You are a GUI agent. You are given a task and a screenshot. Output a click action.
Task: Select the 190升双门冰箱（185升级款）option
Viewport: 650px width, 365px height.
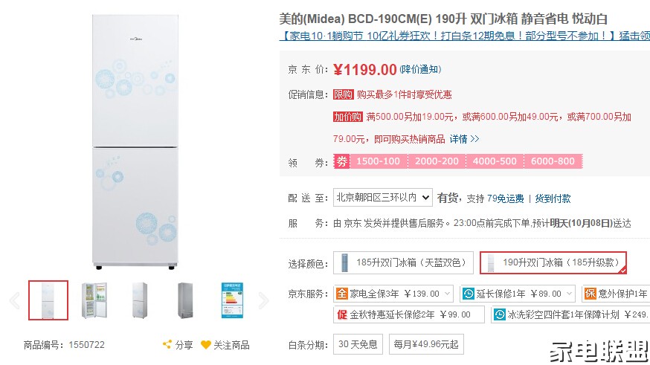pos(553,262)
